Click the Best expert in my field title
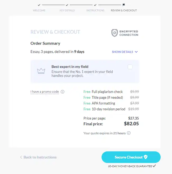 coord(70,67)
